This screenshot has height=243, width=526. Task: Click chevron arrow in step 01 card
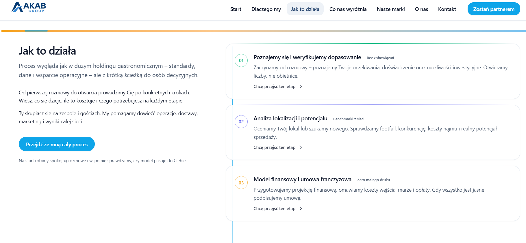click(301, 87)
